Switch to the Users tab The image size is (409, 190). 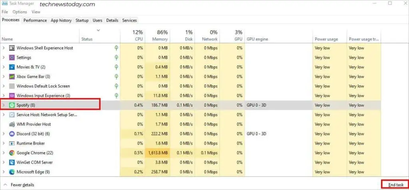pyautogui.click(x=97, y=20)
